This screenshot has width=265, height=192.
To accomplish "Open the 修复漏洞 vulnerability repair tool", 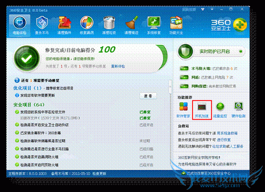I will click(87, 25).
